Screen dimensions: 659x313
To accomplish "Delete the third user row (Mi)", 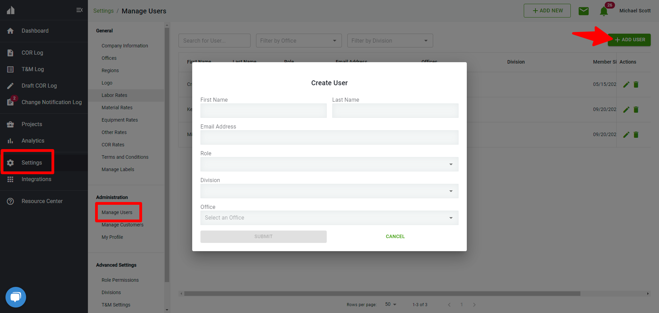I will [636, 135].
